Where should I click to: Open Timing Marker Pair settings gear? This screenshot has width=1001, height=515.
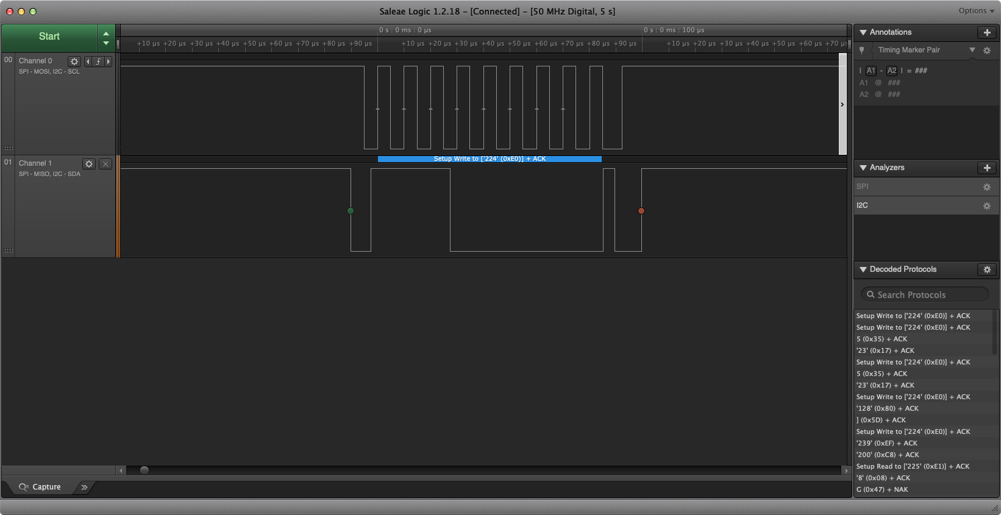tap(987, 51)
